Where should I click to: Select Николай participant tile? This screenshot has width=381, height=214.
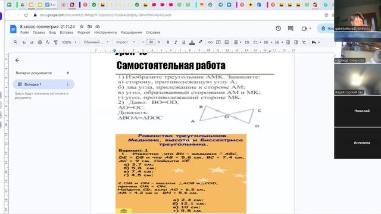[357, 111]
